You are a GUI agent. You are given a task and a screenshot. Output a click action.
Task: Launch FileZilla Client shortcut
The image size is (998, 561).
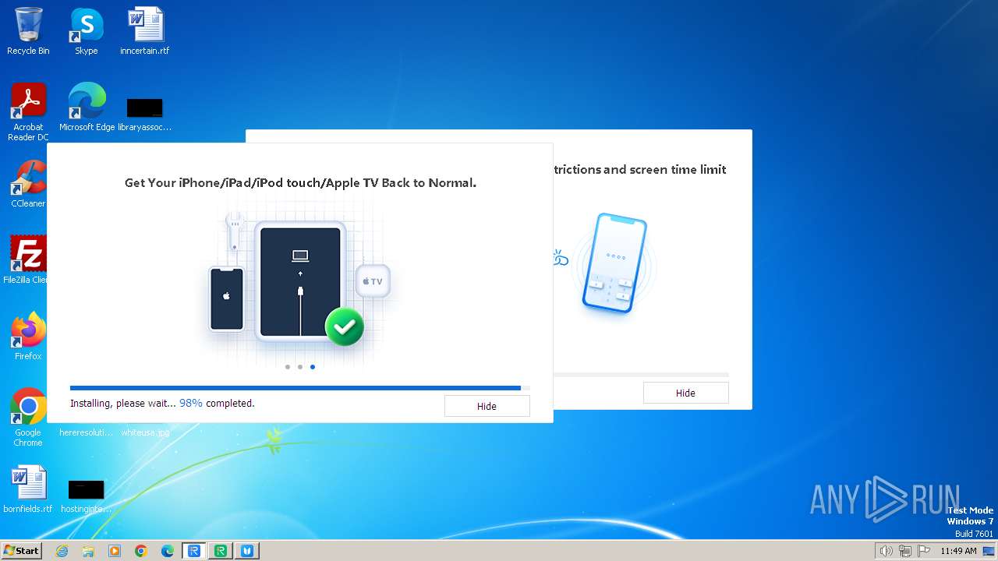pyautogui.click(x=27, y=259)
